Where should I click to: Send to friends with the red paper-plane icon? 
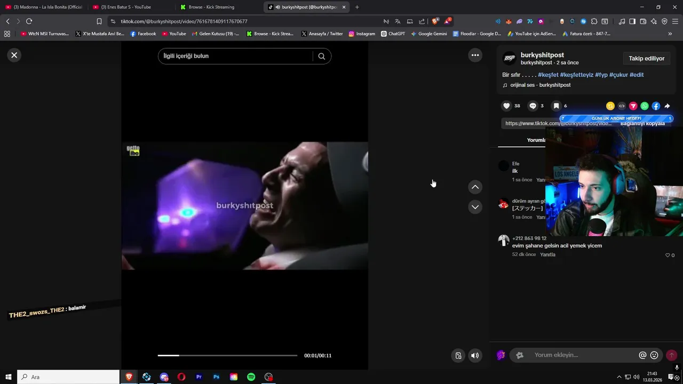(633, 106)
